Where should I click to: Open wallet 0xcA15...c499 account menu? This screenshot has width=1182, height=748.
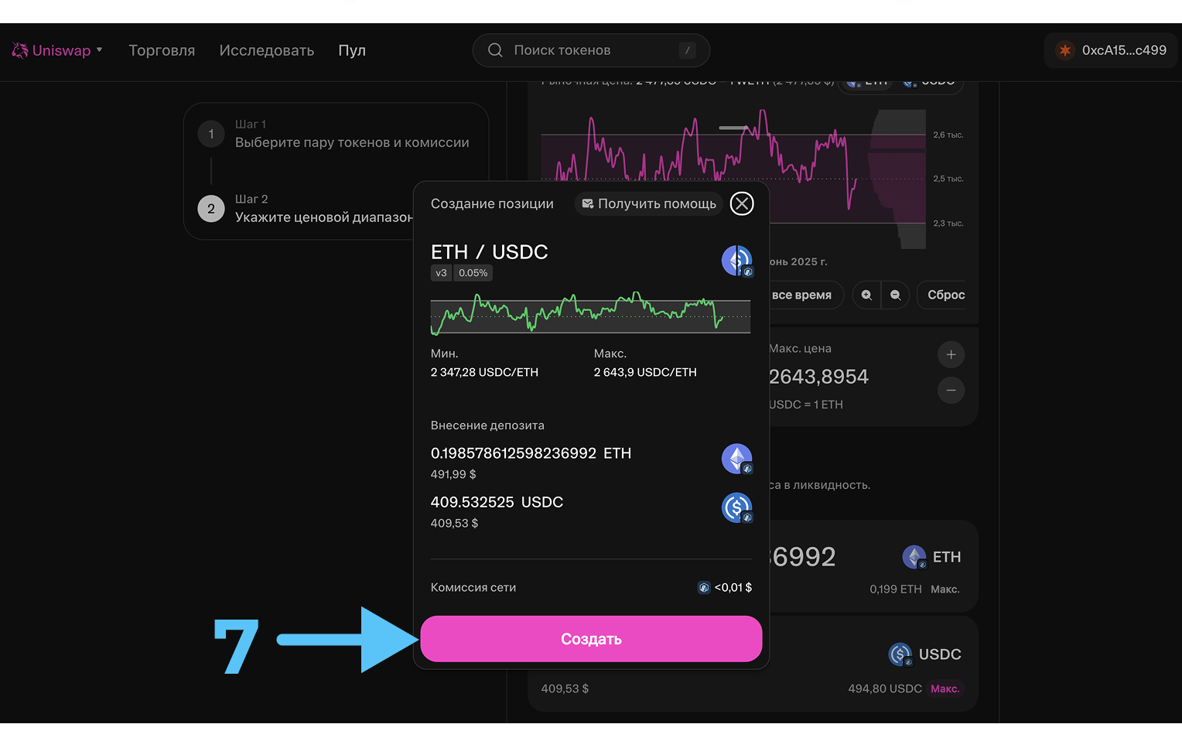(1111, 50)
